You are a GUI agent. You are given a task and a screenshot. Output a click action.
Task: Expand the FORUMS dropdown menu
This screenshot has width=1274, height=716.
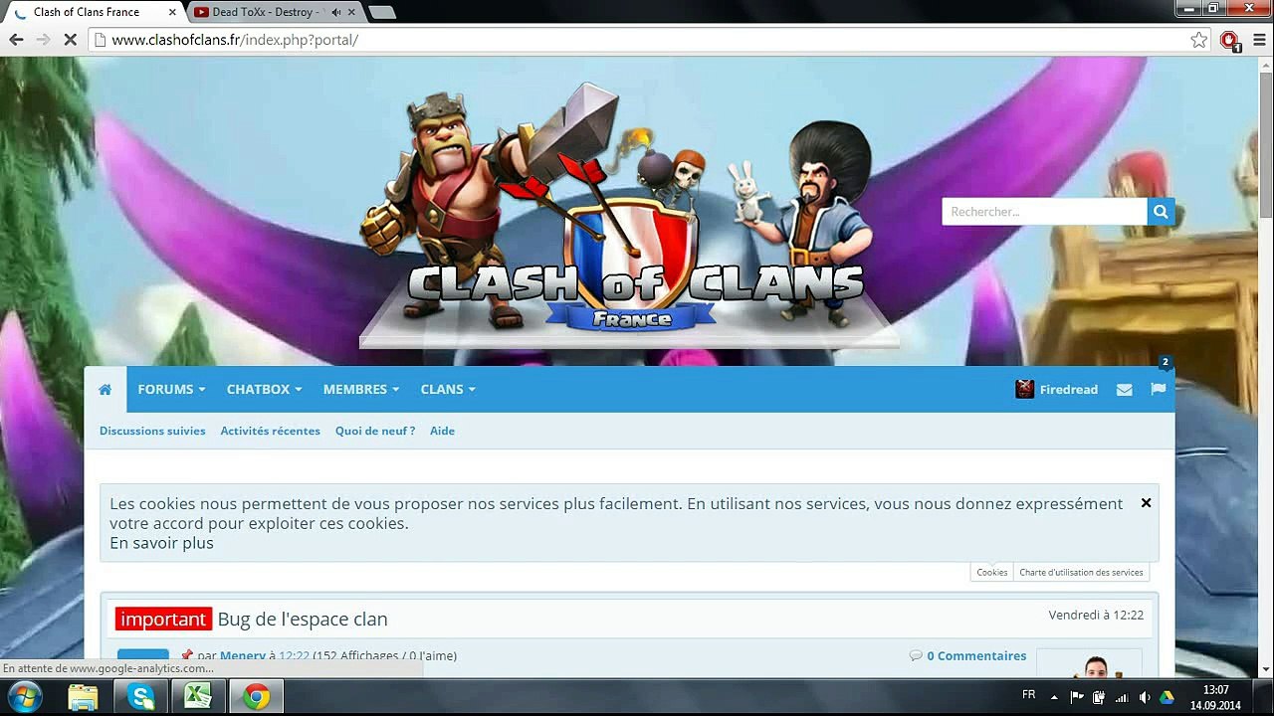click(171, 389)
